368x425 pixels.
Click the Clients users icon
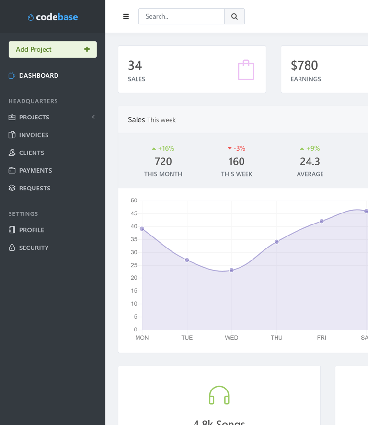(x=12, y=153)
